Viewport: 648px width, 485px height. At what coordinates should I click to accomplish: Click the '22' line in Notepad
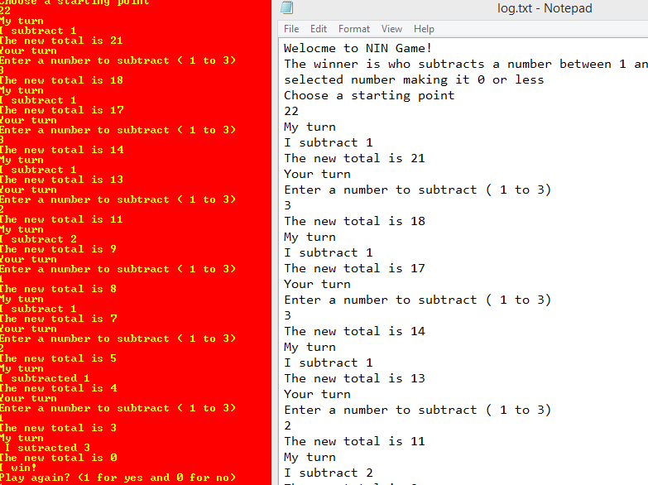pyautogui.click(x=291, y=111)
